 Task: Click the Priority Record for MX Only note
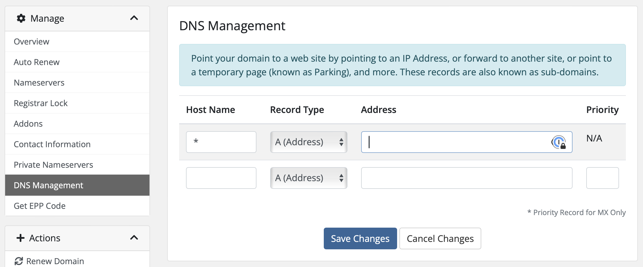pos(577,213)
